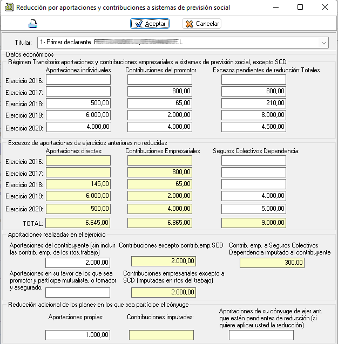The image size is (338, 344).
Task: Focus Contrib. emp. a Seguros Colectivos 300,00 field
Action: point(272,263)
